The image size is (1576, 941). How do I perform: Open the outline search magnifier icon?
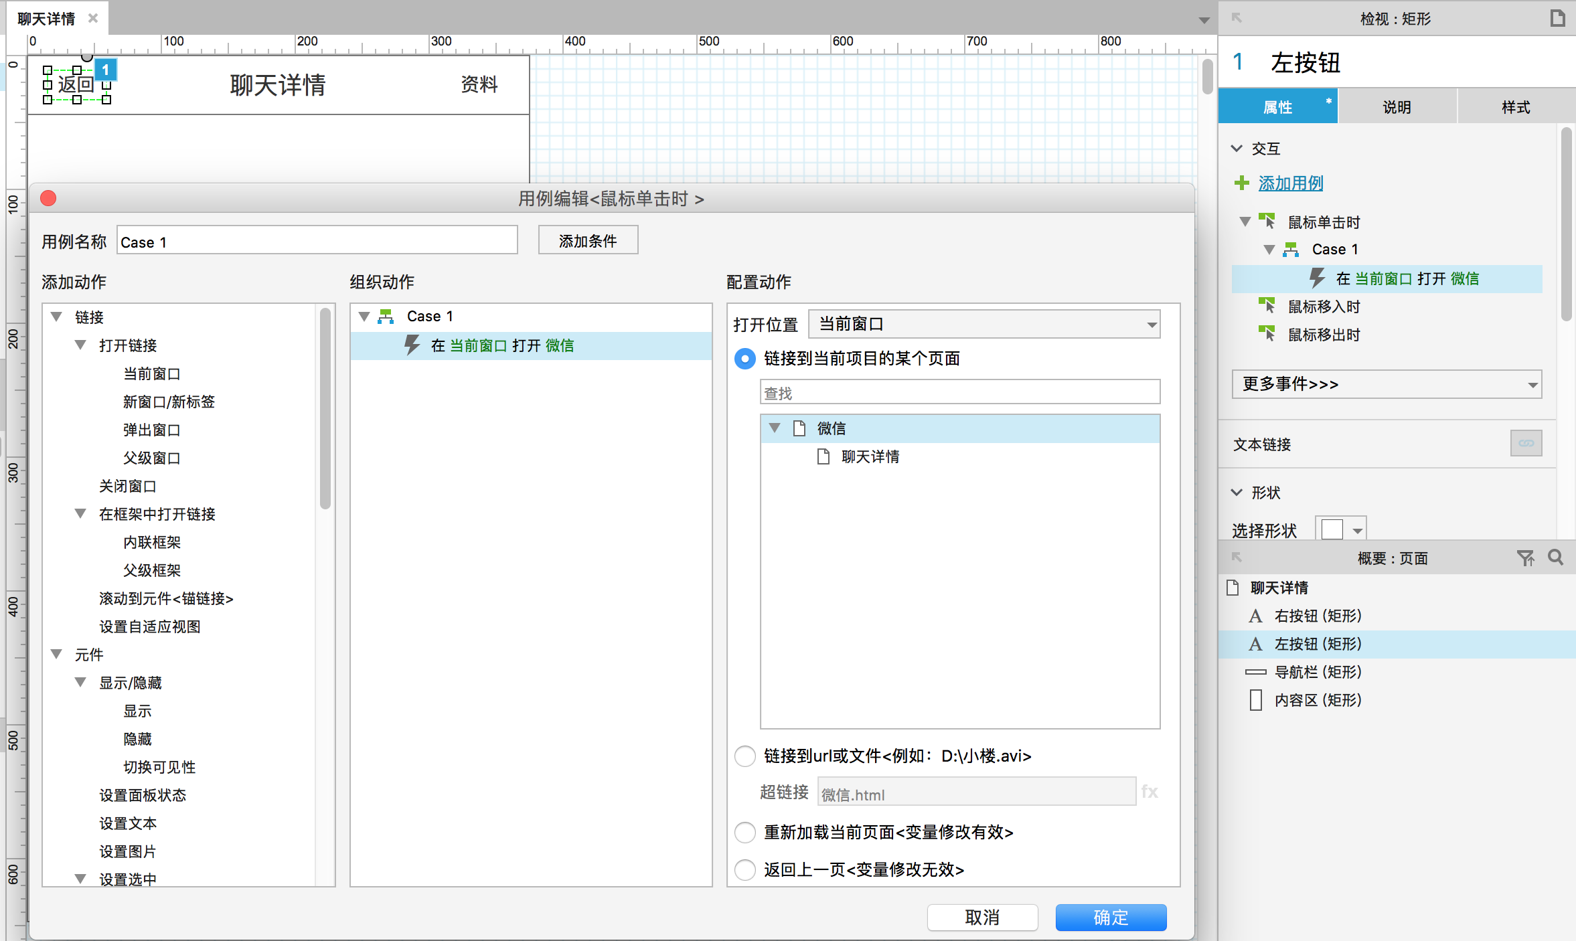pos(1555,558)
